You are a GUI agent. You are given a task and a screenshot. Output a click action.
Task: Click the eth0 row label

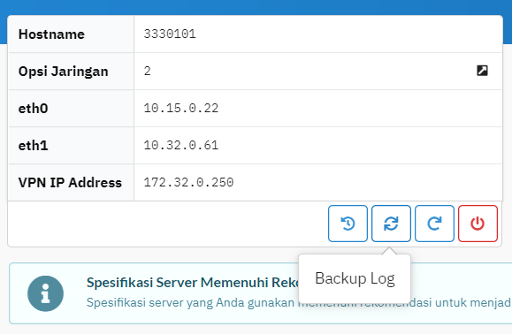(x=34, y=109)
